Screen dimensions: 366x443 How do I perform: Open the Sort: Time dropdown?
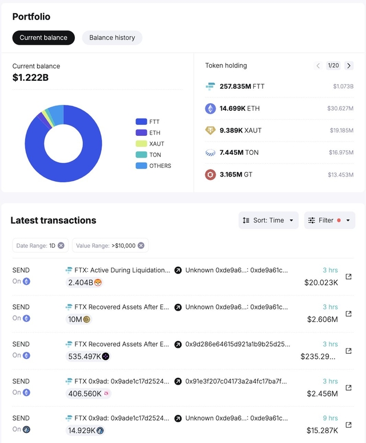coord(268,220)
